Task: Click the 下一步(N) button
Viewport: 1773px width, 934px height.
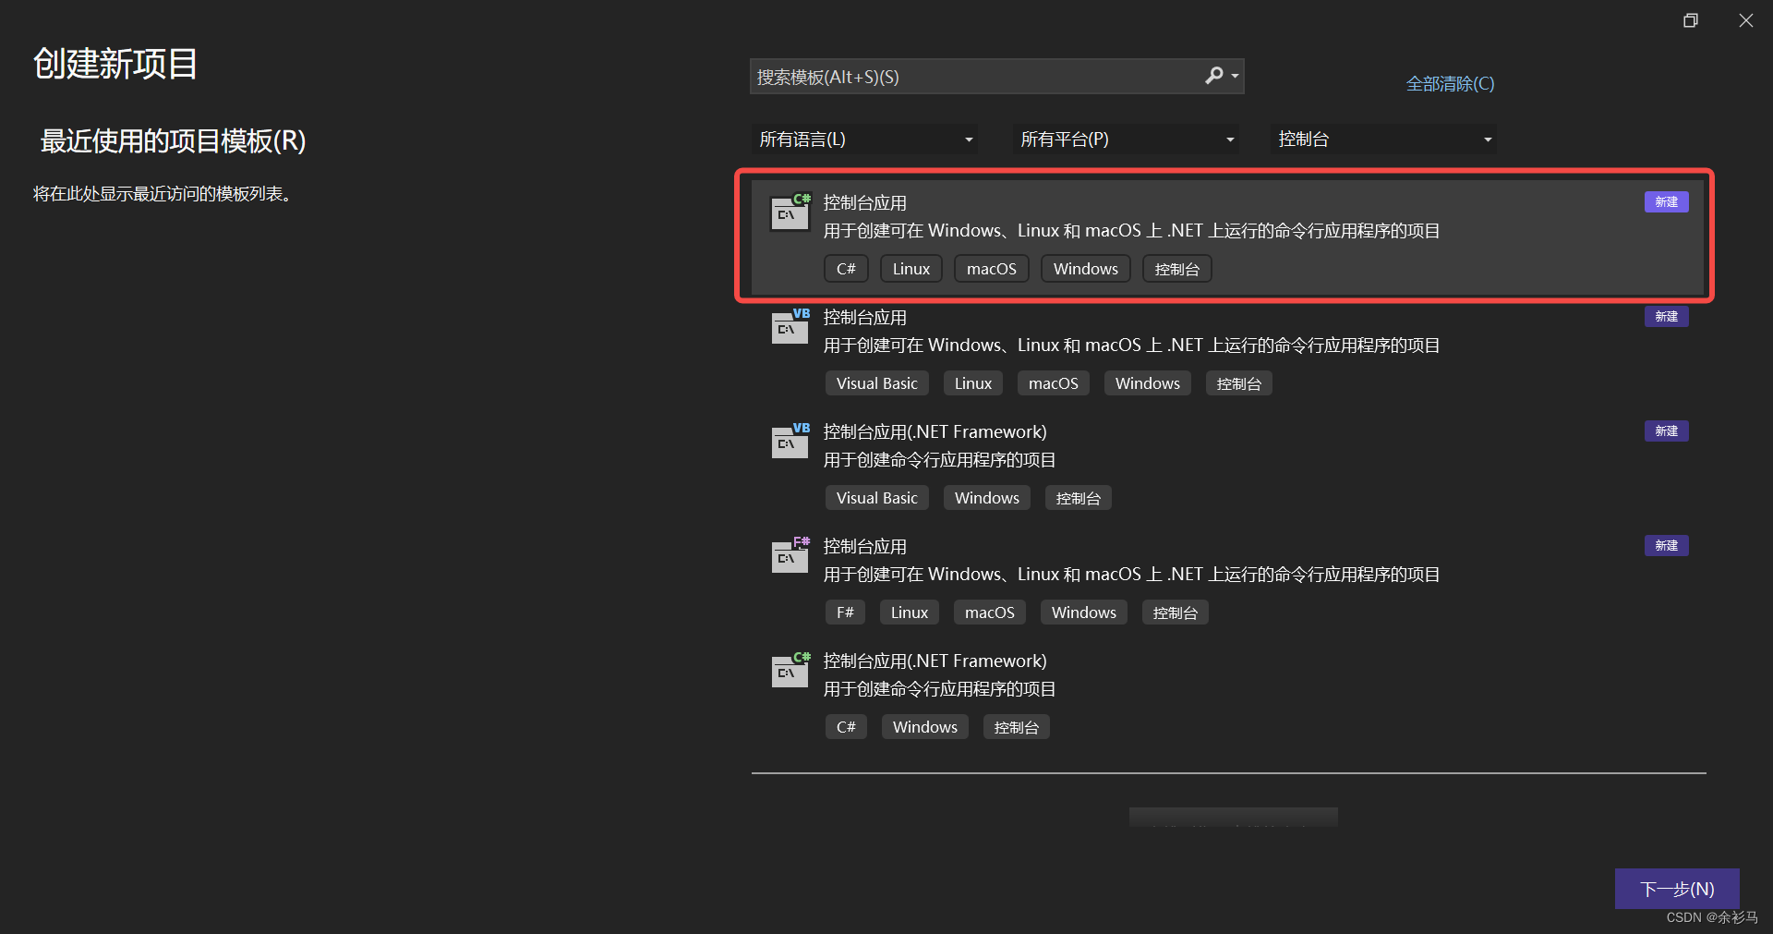Action: [x=1677, y=889]
